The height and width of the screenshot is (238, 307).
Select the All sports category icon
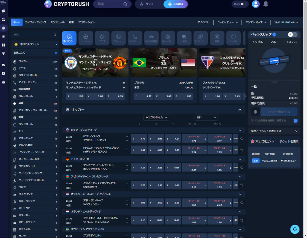click(69, 38)
